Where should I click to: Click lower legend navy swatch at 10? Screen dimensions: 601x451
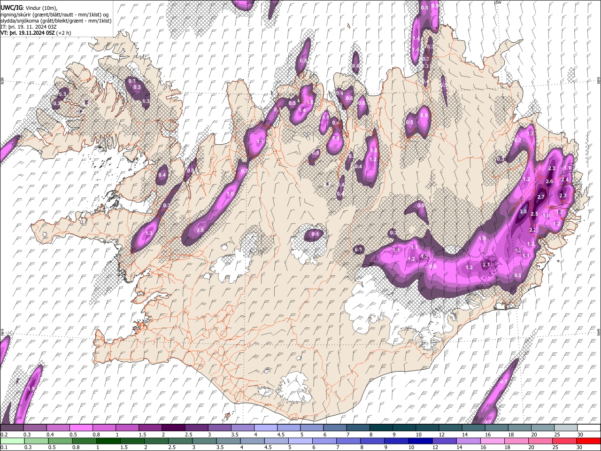(x=421, y=441)
